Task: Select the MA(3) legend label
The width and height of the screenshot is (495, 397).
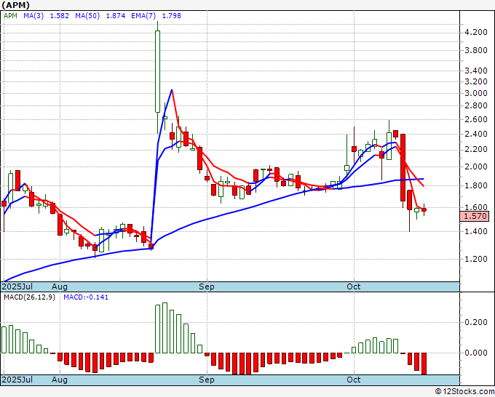Action: [x=33, y=15]
